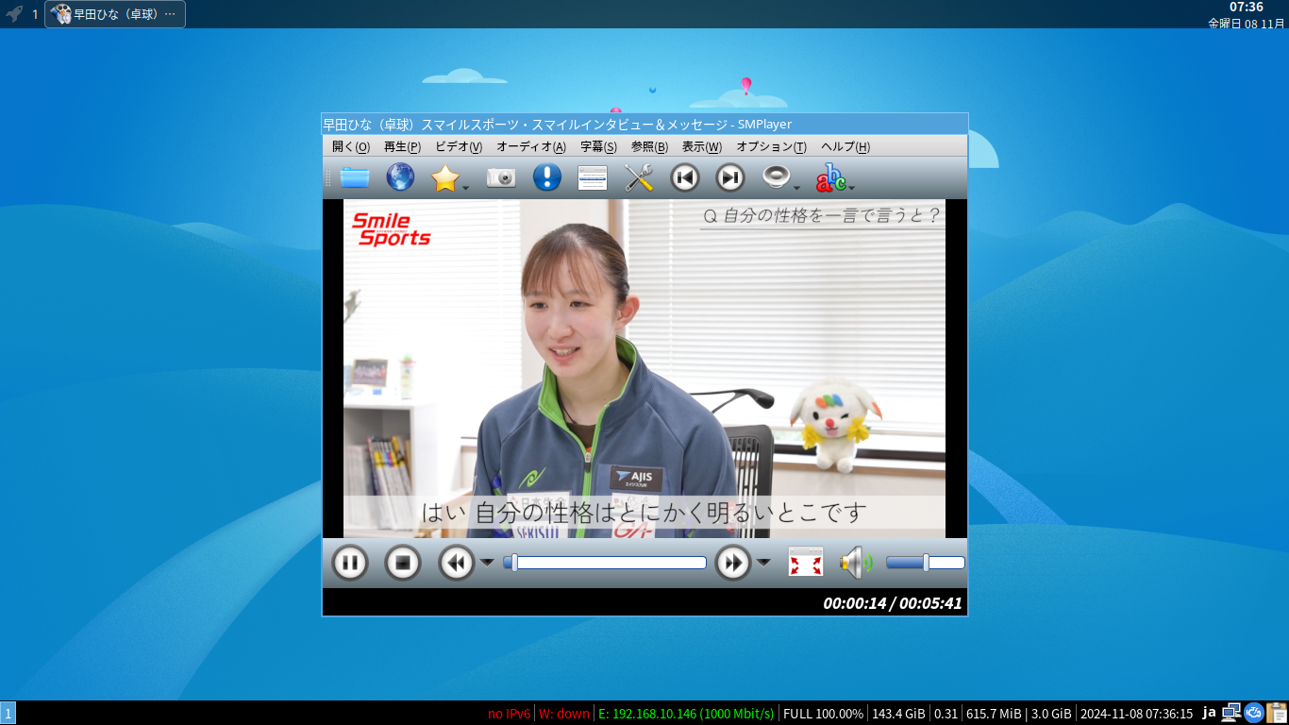Click the video display area
The image size is (1289, 725).
pyautogui.click(x=644, y=368)
